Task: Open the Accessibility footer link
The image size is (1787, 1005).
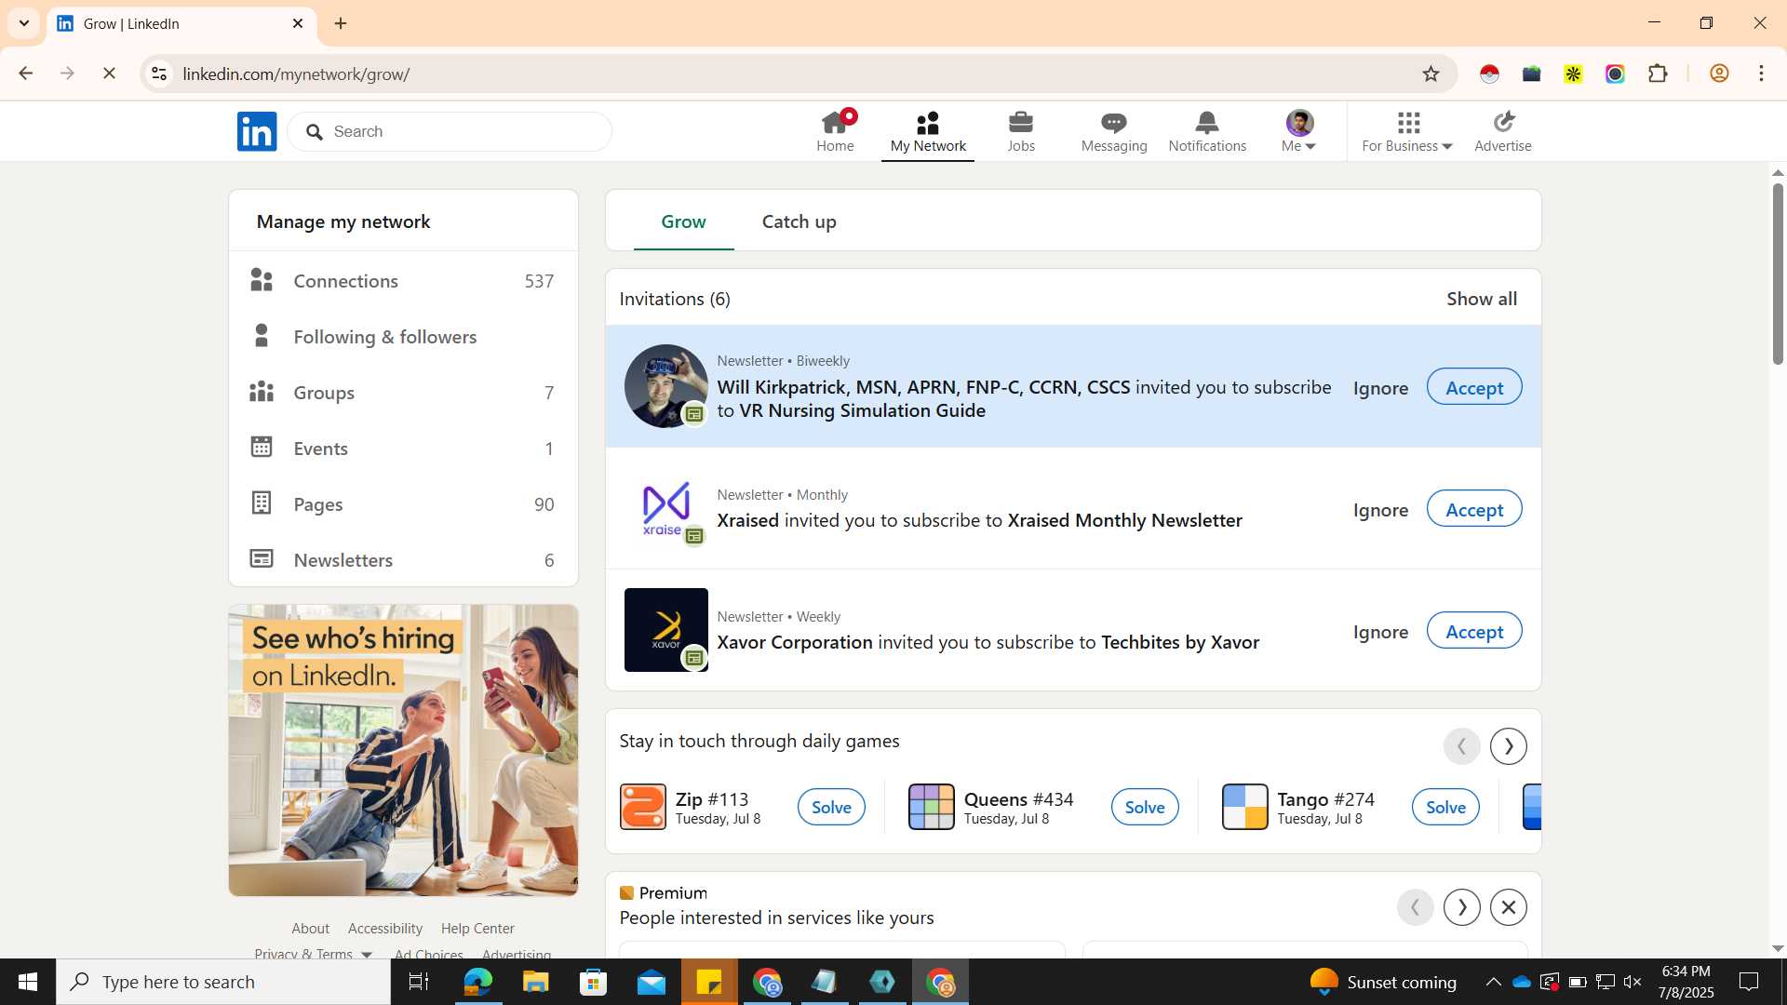Action: (x=385, y=929)
